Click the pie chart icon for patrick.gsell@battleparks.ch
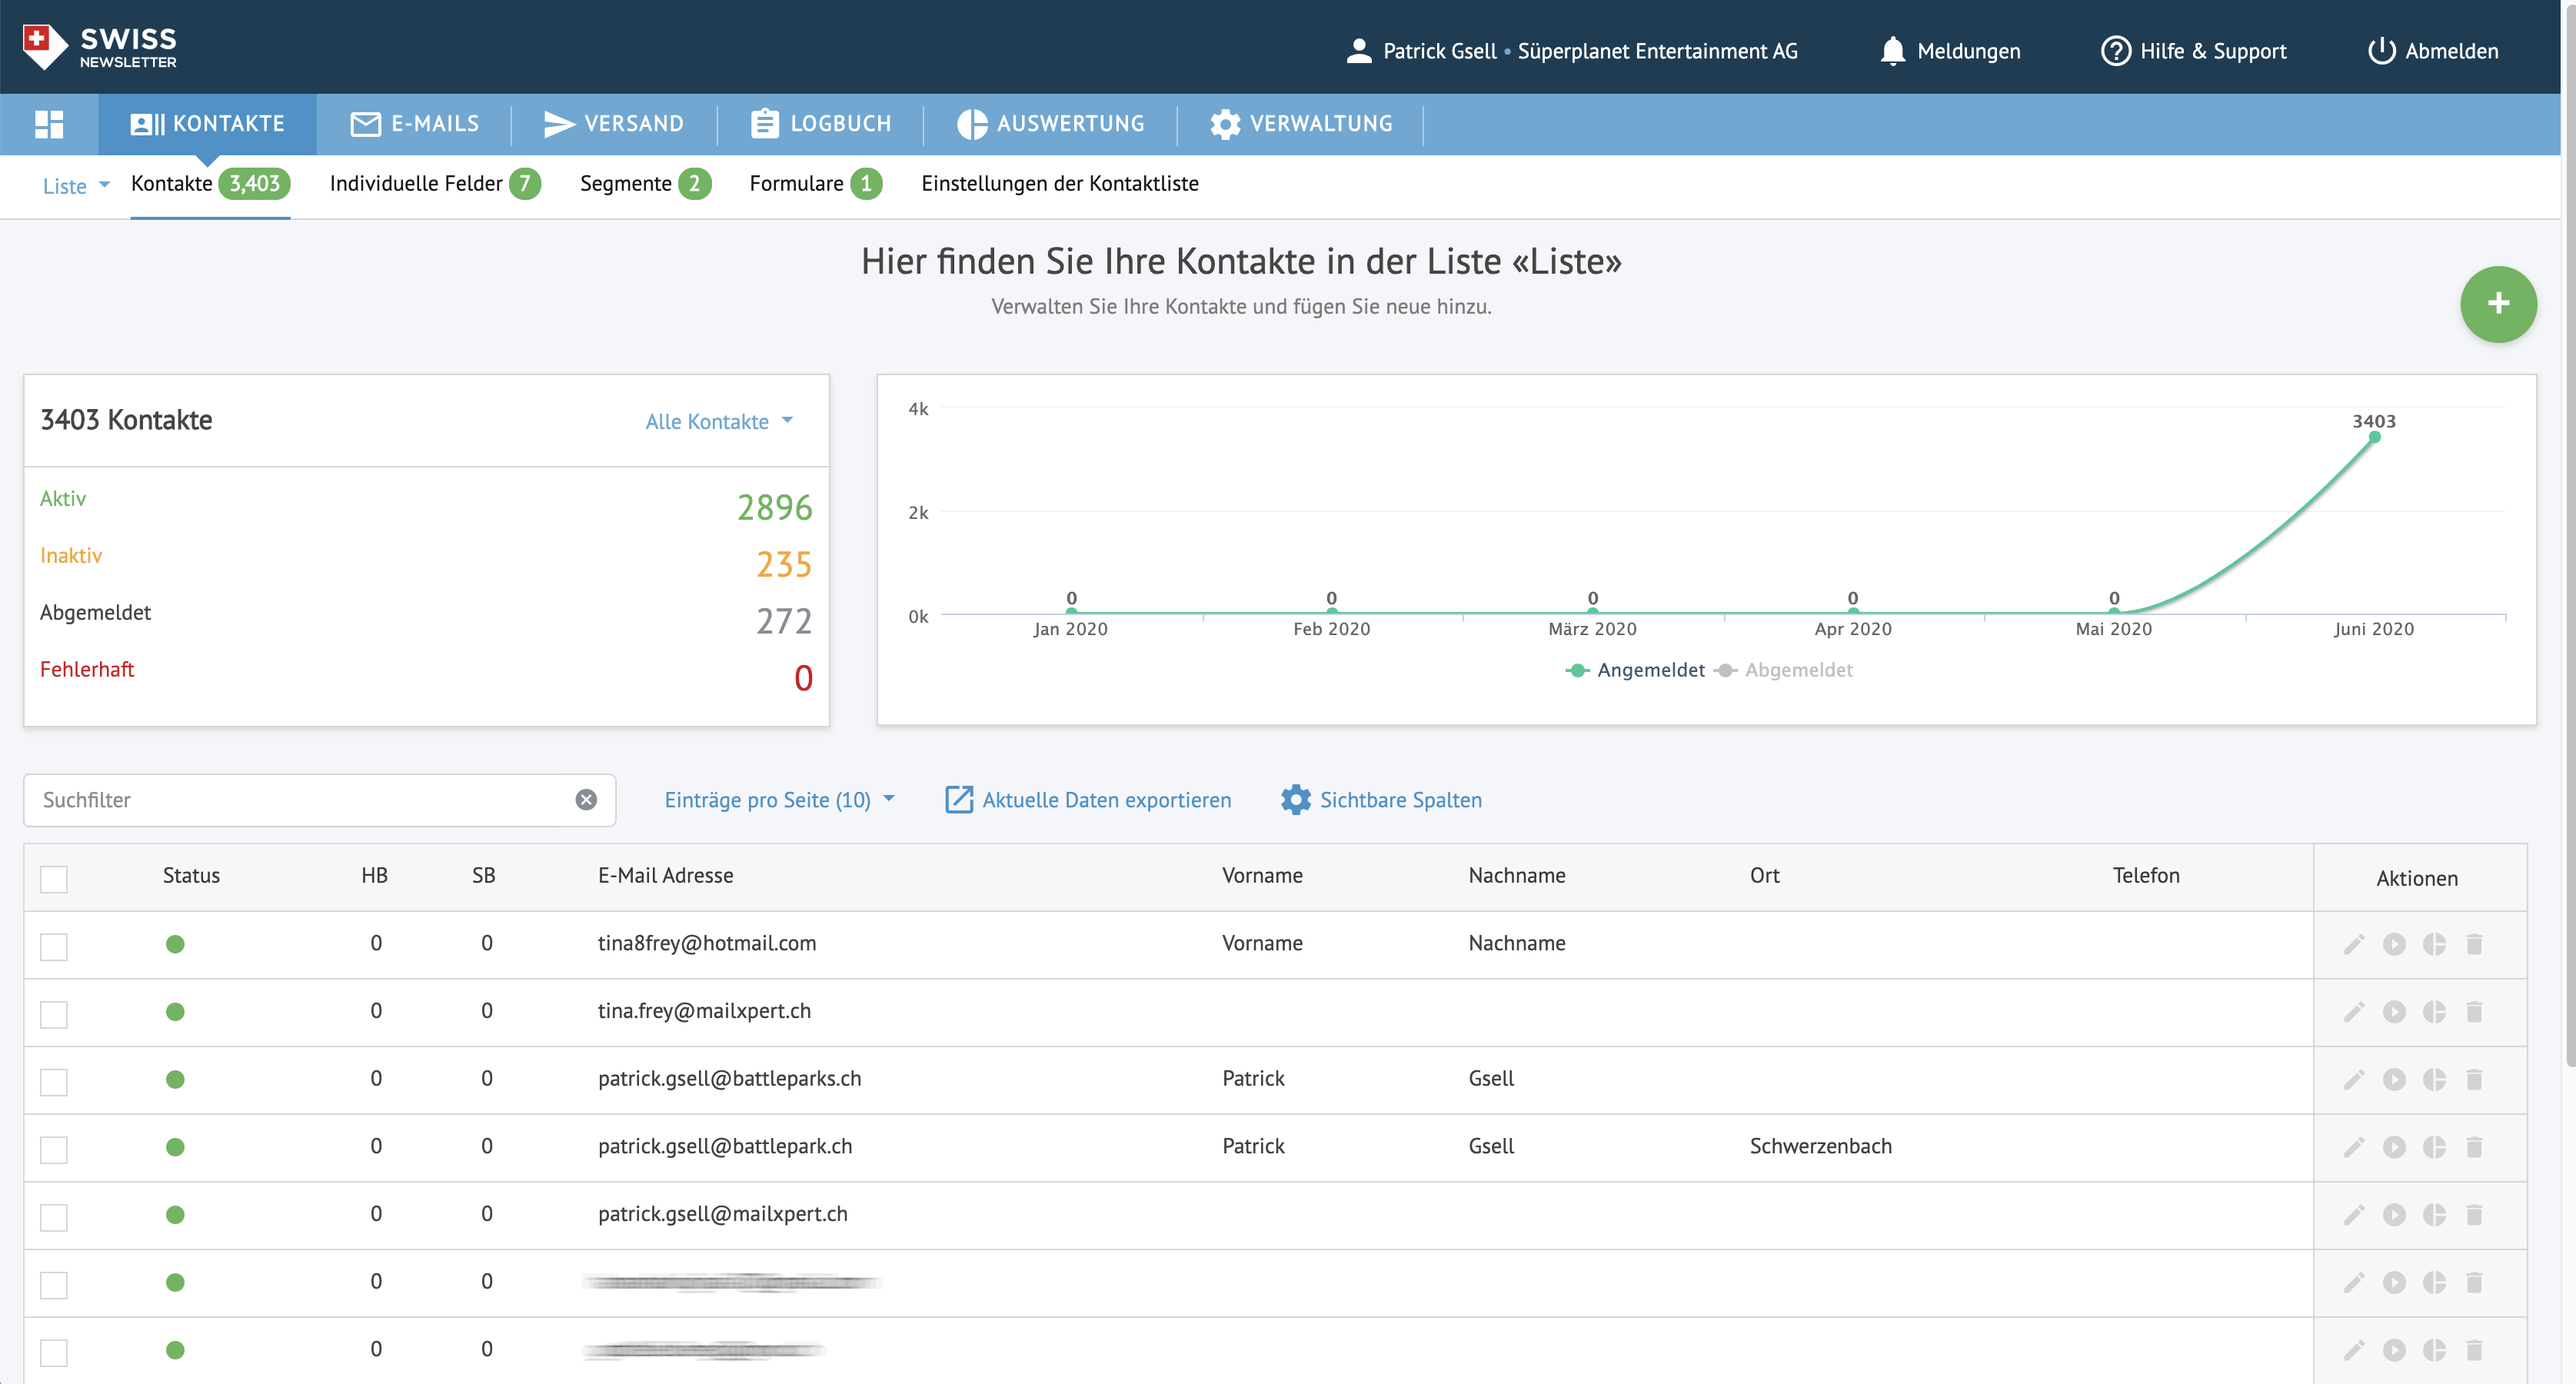Image resolution: width=2576 pixels, height=1384 pixels. (2434, 1079)
